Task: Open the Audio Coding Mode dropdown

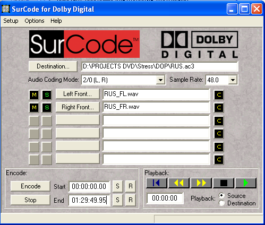Action: 160,80
